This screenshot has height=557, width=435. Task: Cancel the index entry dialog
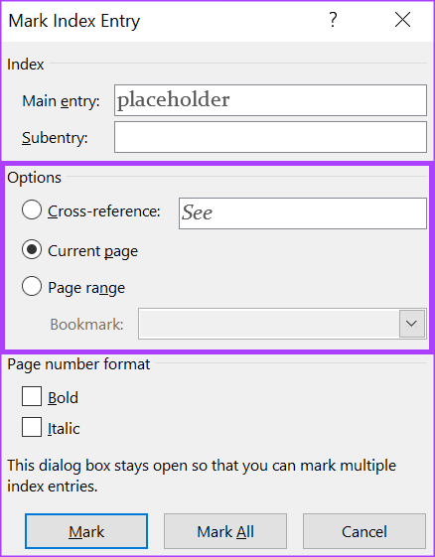[364, 531]
